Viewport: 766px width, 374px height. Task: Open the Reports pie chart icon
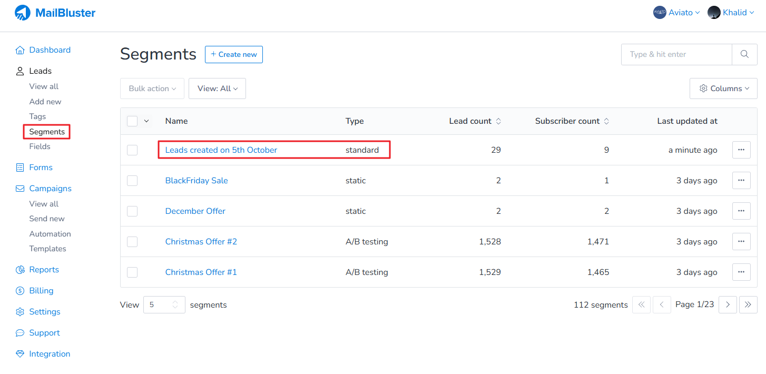coord(20,270)
